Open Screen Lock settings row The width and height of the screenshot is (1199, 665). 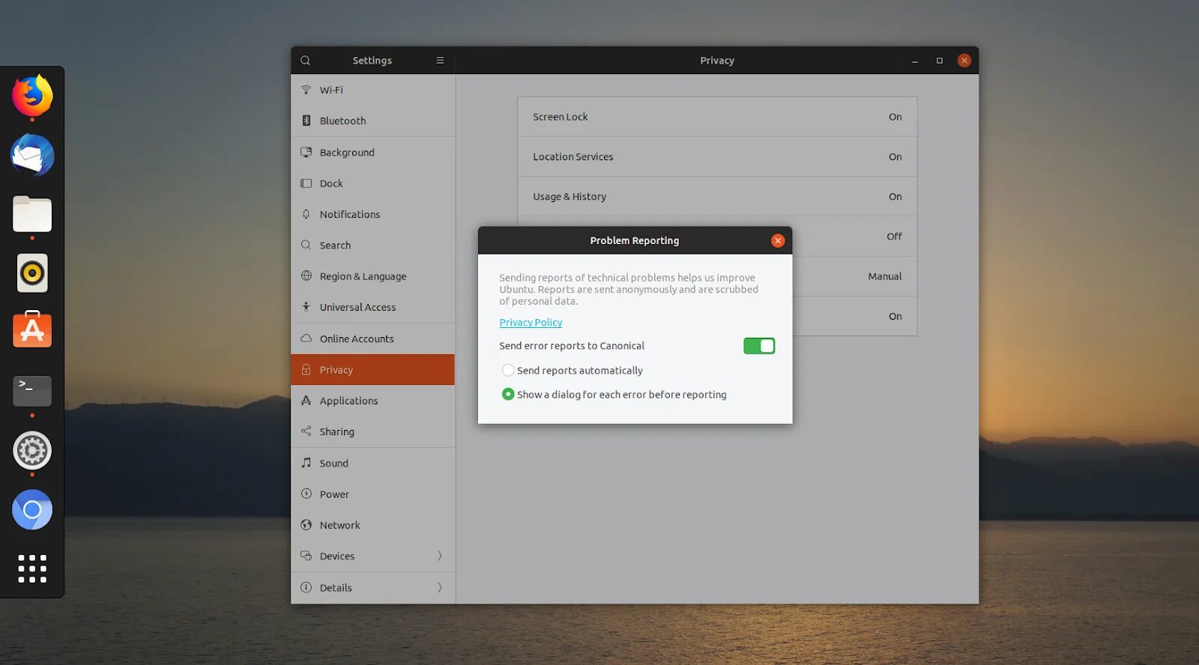[x=717, y=117]
